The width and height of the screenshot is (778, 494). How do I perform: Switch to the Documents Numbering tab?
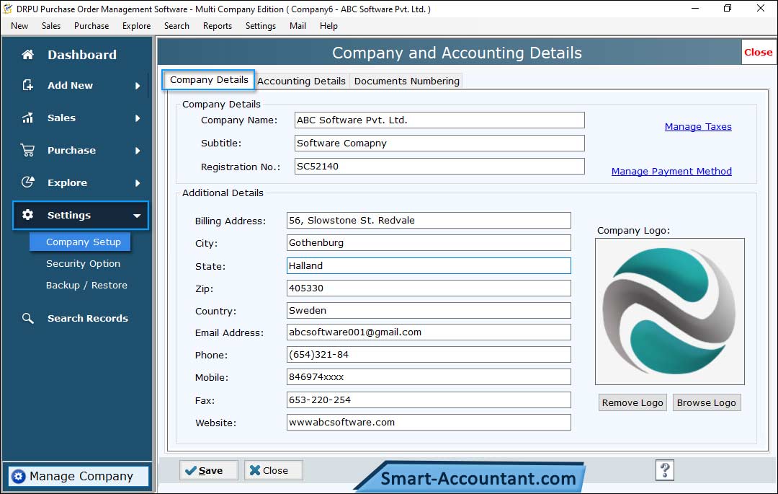click(406, 81)
